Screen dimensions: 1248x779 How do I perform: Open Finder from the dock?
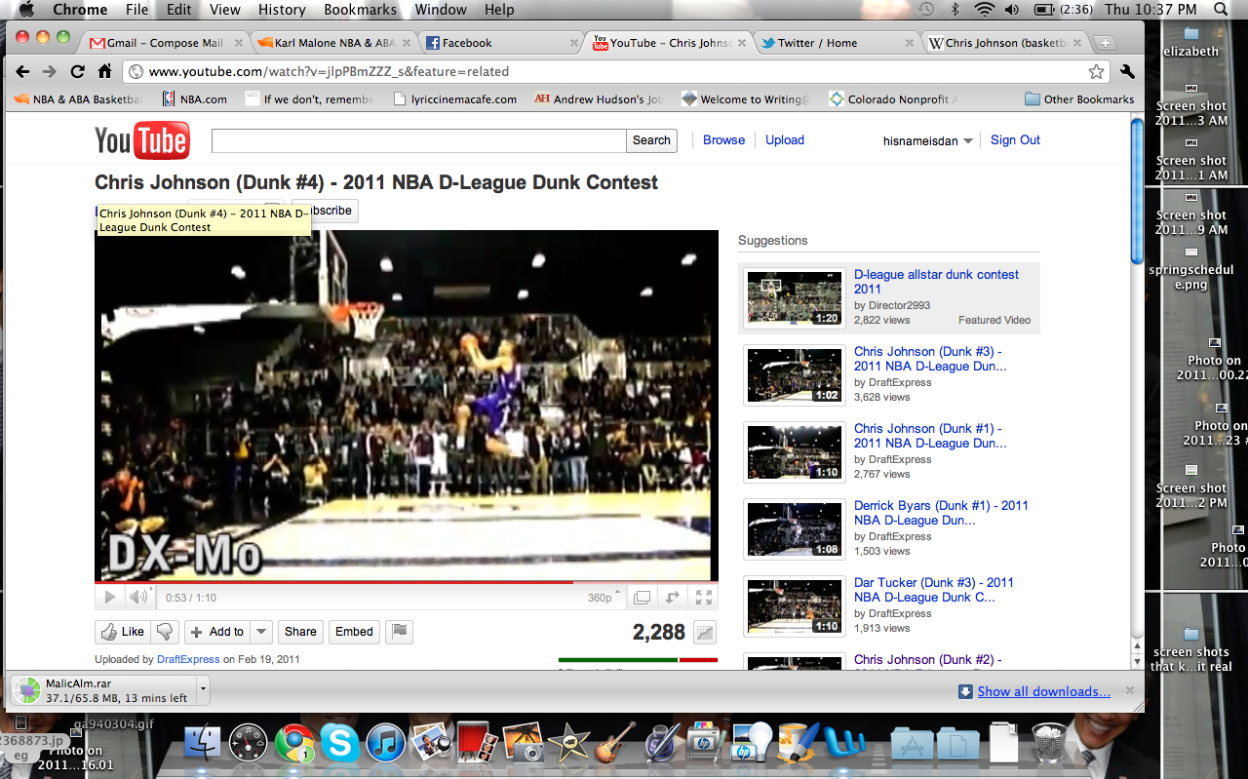click(203, 744)
